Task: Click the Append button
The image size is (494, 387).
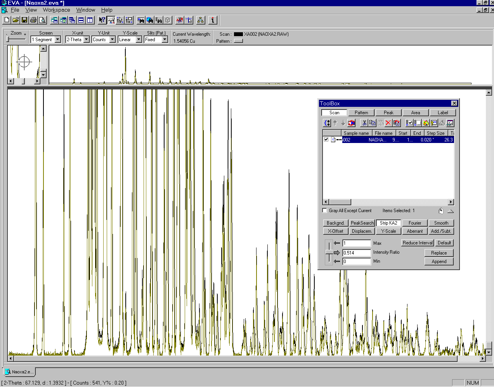Action: click(x=439, y=261)
